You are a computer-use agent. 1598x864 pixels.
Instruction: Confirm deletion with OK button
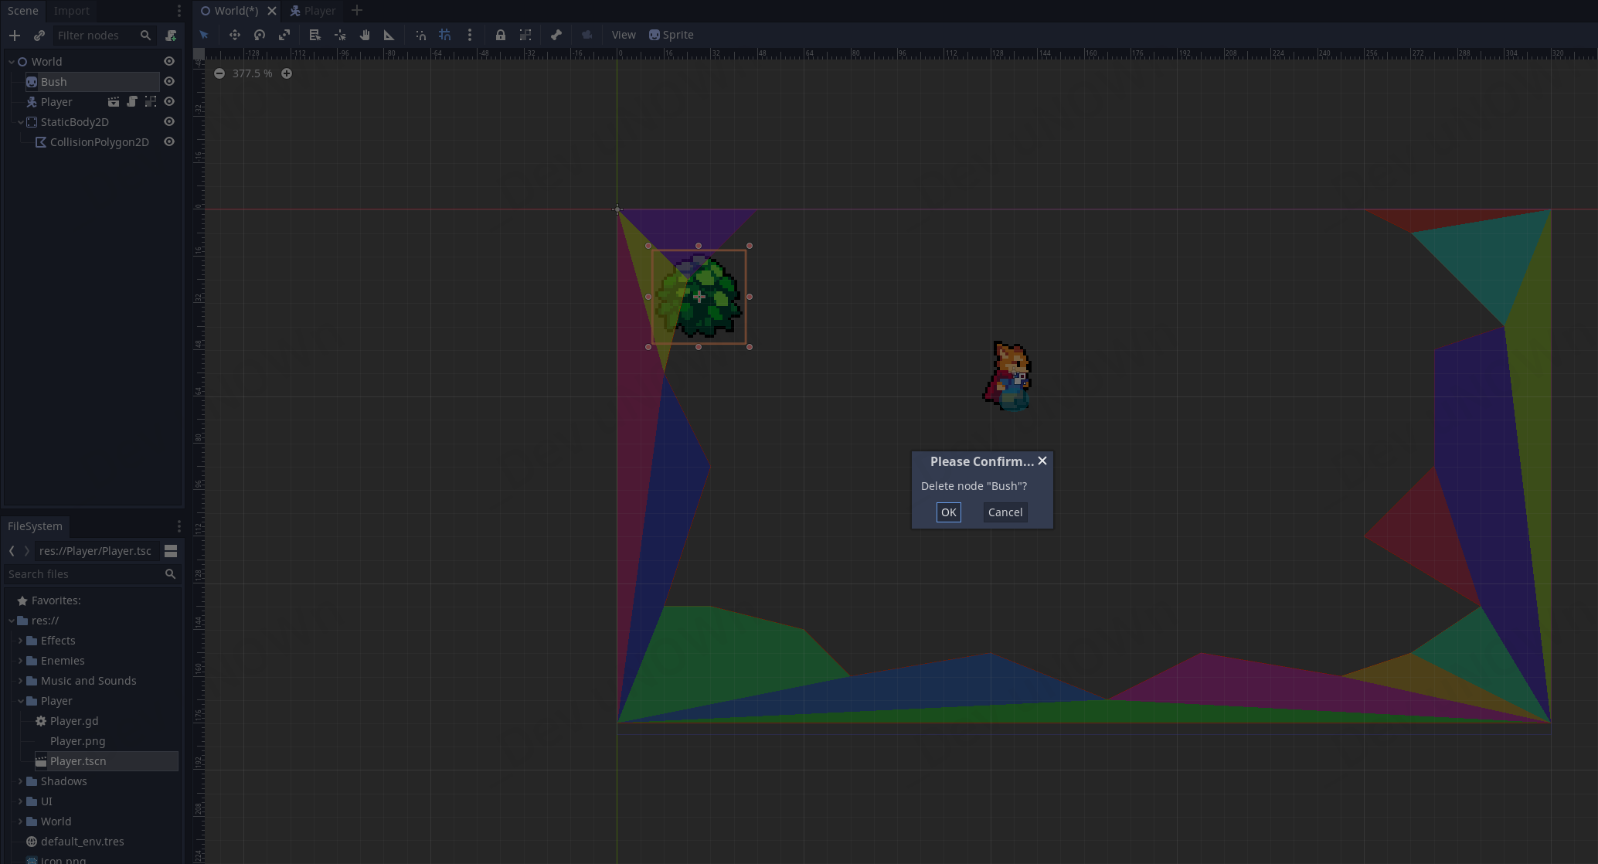point(948,512)
